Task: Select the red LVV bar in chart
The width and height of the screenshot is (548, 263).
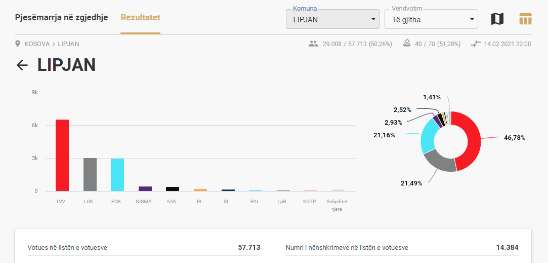Action: (62, 155)
